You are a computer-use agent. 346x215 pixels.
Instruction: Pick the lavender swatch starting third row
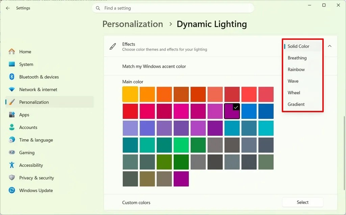130,128
